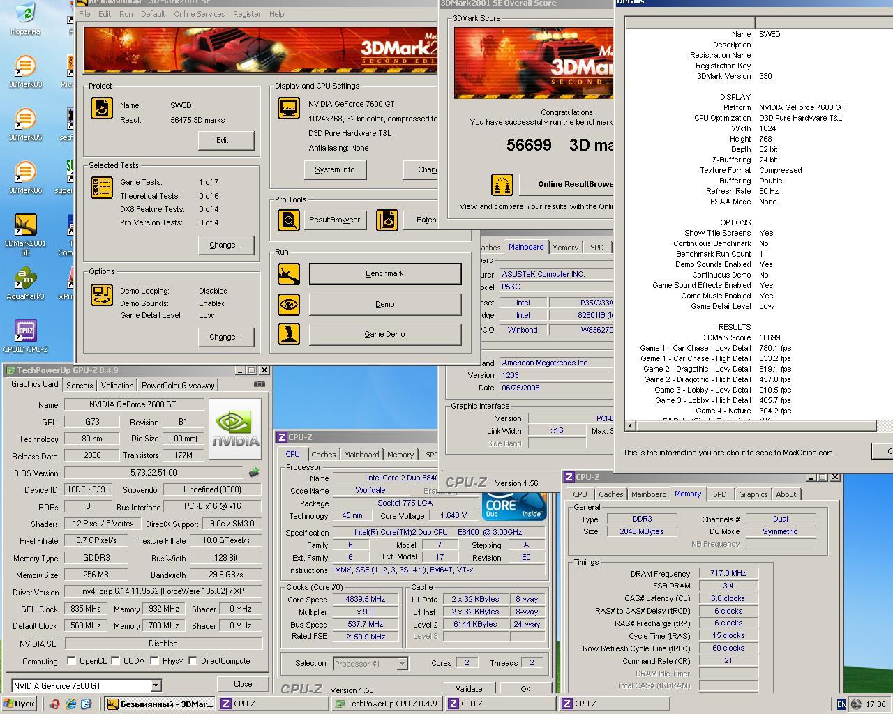Open the Online Services menu

coord(200,14)
